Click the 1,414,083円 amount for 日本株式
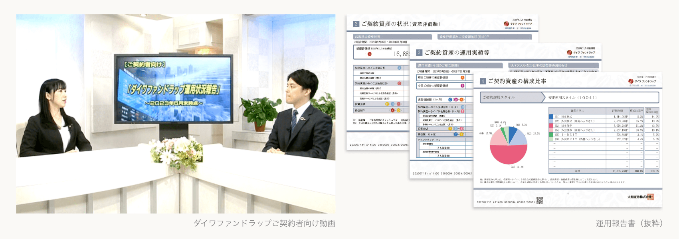 (x=621, y=117)
